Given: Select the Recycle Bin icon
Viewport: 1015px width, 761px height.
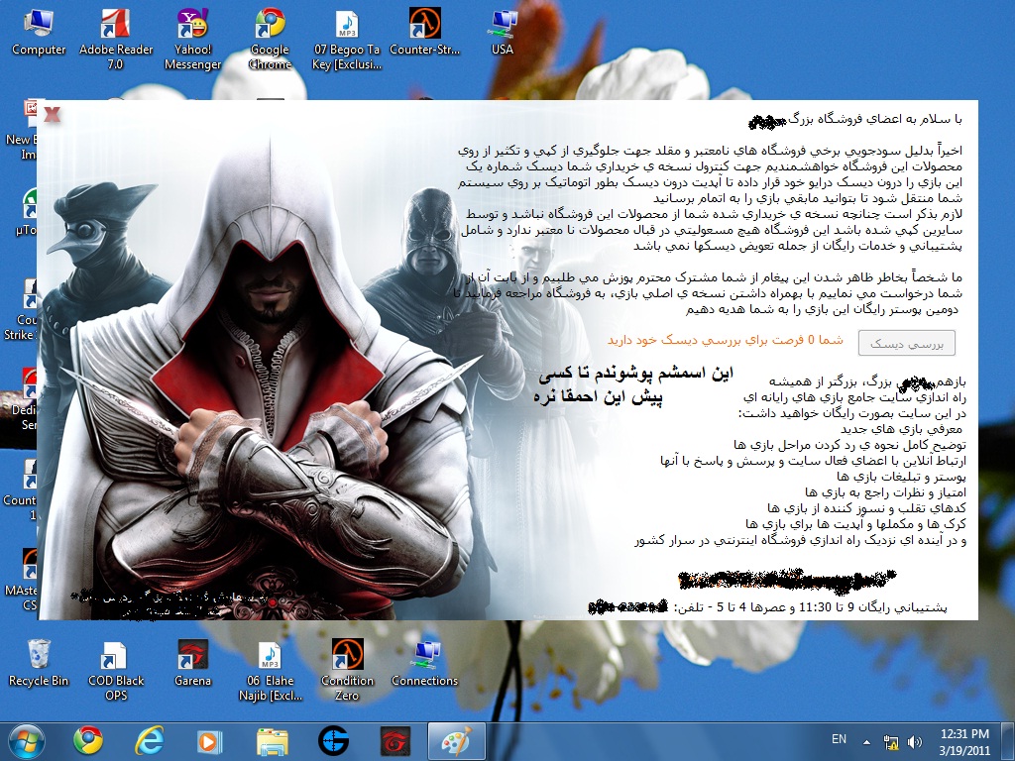Looking at the screenshot, I should 39,663.
